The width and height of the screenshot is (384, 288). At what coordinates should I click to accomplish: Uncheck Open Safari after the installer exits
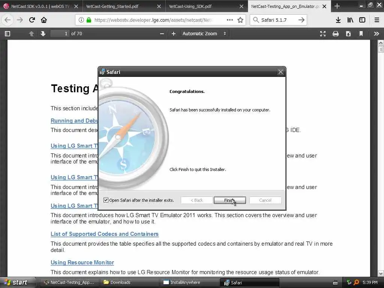pos(106,200)
